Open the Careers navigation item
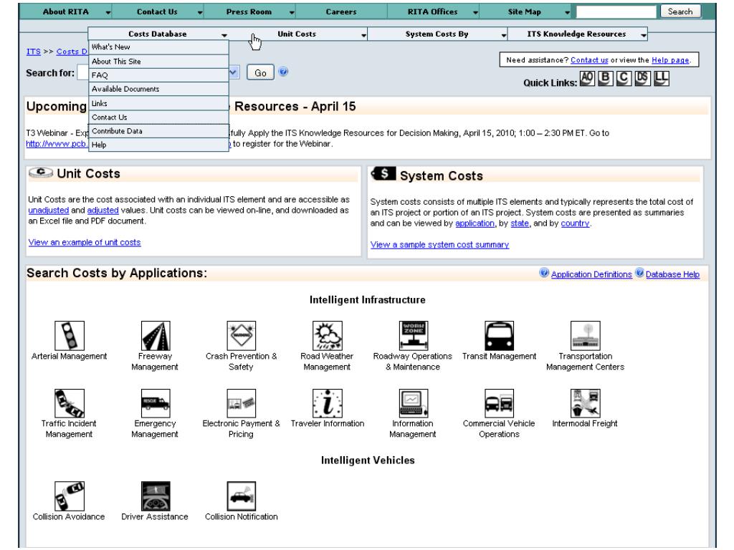The width and height of the screenshot is (734, 550). coord(341,12)
